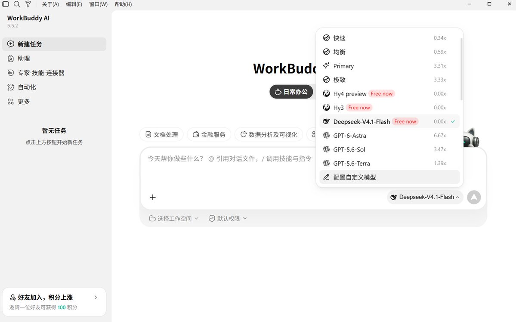This screenshot has width=516, height=322.
Task: Click the 专家·技能·连接器 sidebar icon
Action: (x=11, y=73)
